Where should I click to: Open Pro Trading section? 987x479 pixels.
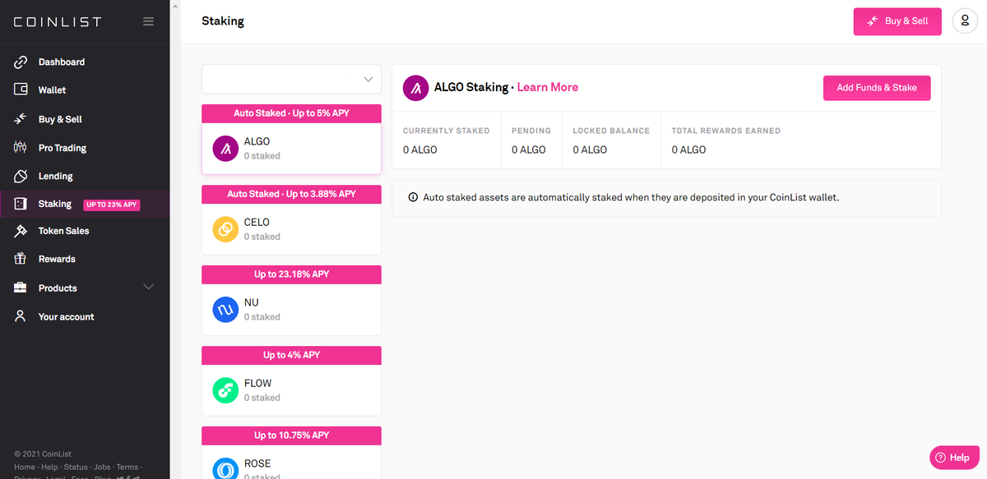[63, 148]
